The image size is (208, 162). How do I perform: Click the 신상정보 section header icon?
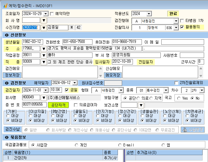[x=7, y=35]
